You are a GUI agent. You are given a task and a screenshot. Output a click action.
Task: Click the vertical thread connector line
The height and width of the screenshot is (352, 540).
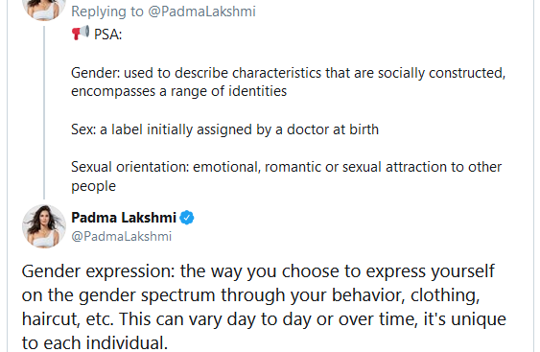click(44, 112)
